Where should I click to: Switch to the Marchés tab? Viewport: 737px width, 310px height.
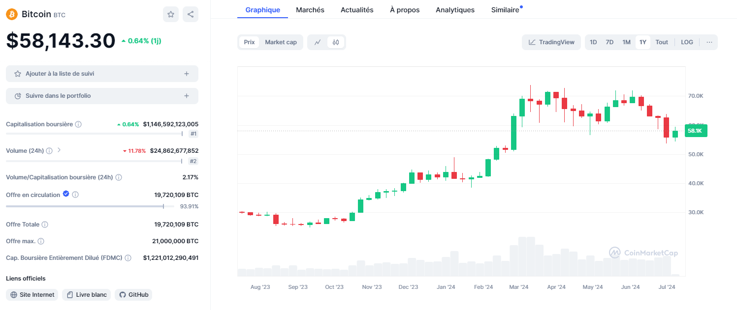click(x=310, y=9)
